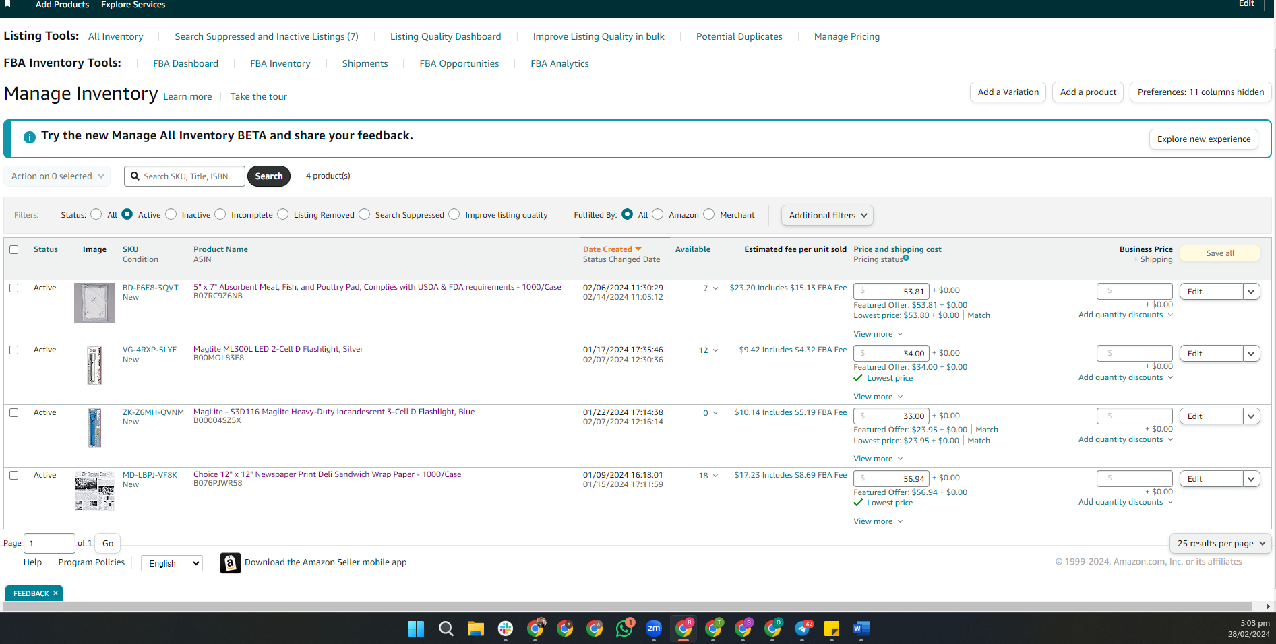Check the select-all header checkbox
Screen dimensions: 1276x644
pyautogui.click(x=13, y=249)
